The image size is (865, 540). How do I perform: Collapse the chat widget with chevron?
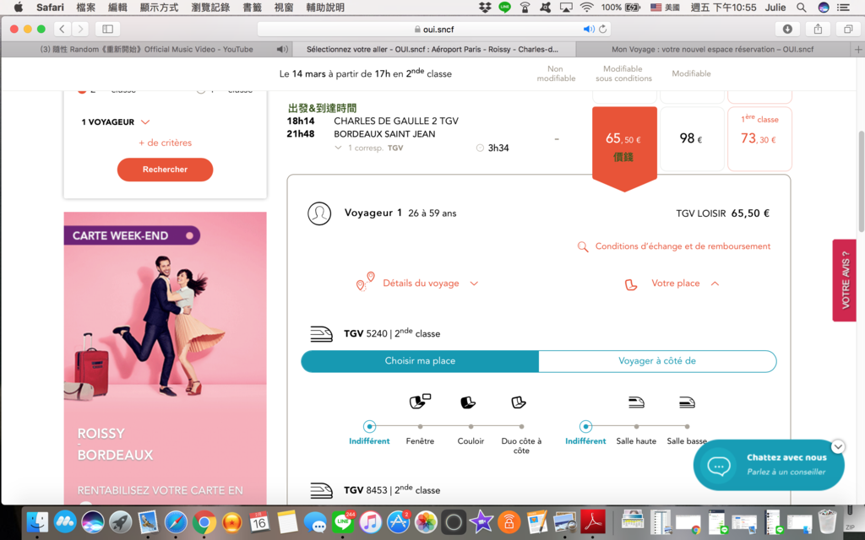pos(837,447)
